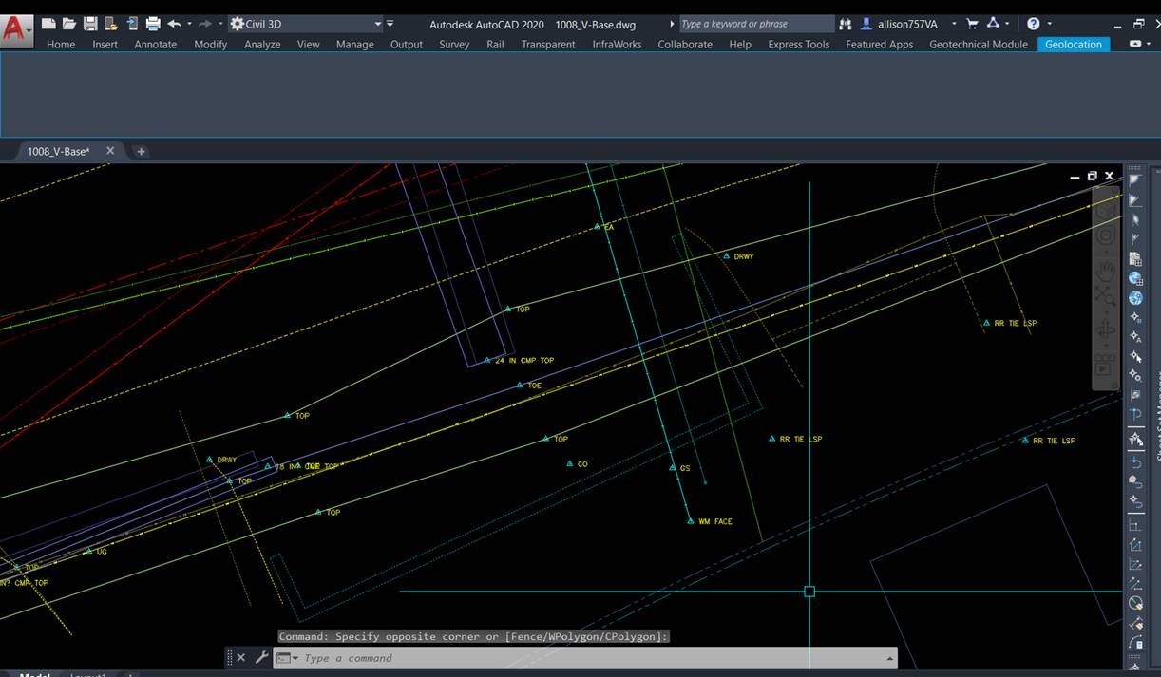1161x677 pixels.
Task: Click the Plot printer icon
Action: click(152, 24)
